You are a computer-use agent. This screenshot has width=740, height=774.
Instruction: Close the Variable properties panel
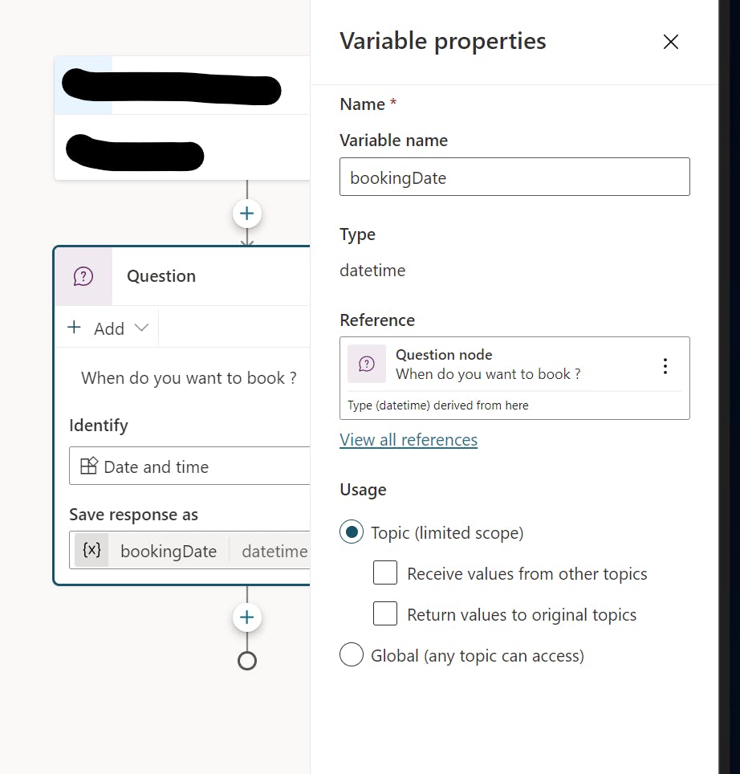(671, 41)
